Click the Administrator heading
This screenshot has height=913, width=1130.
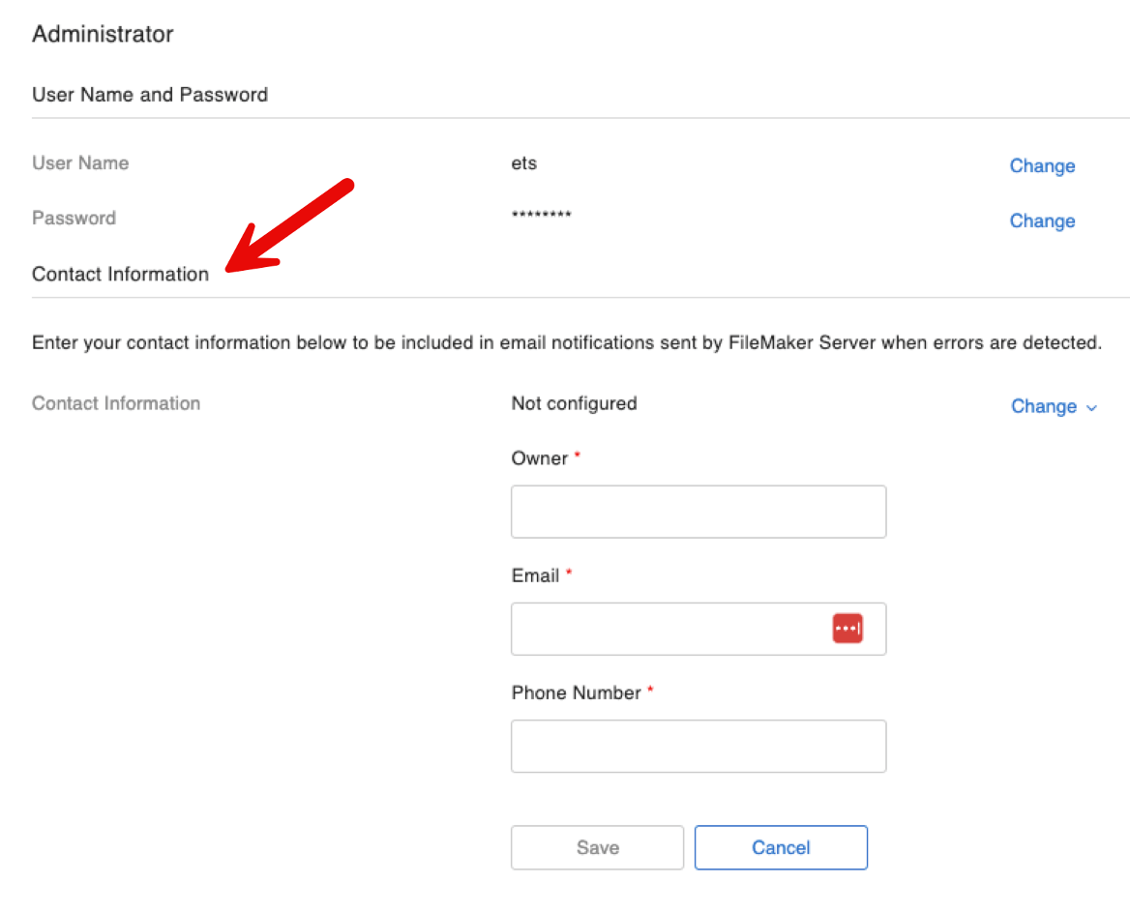(x=103, y=34)
